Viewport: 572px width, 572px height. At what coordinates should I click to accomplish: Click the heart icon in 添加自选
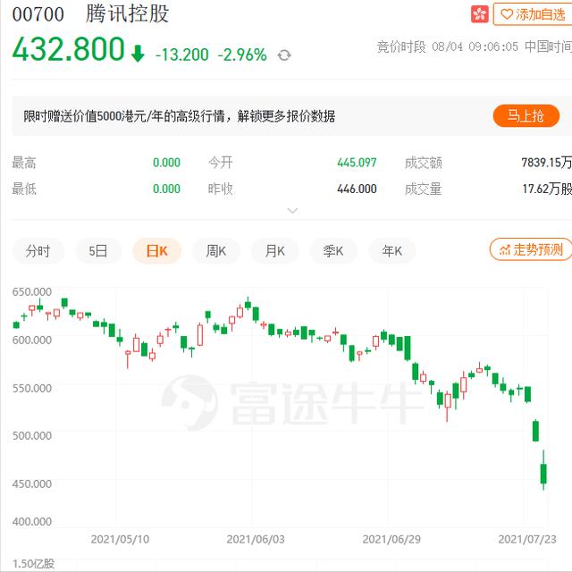(507, 14)
